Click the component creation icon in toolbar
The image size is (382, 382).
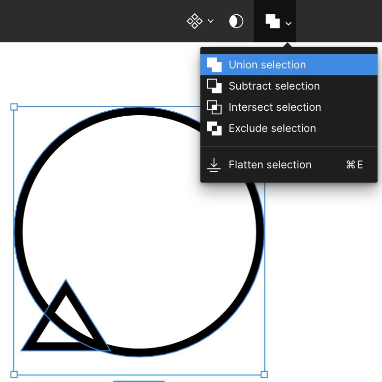click(x=194, y=21)
